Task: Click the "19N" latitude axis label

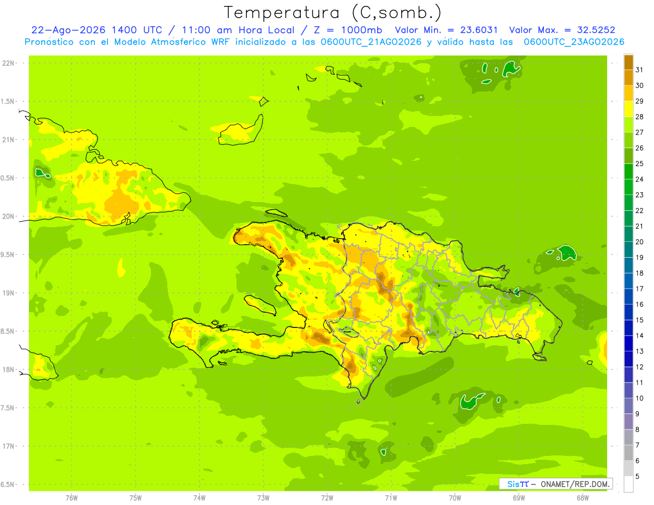Action: (8, 293)
